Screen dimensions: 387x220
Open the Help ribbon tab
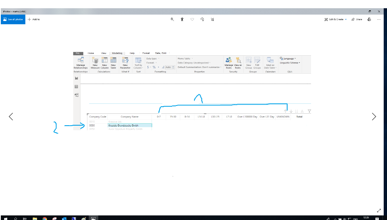coord(132,53)
